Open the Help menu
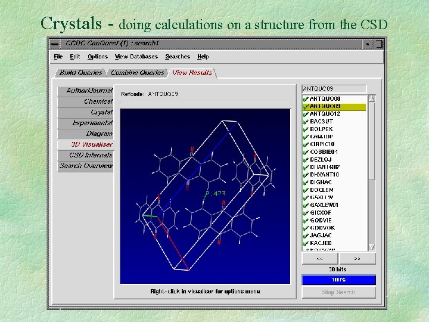429x322 pixels. click(203, 57)
